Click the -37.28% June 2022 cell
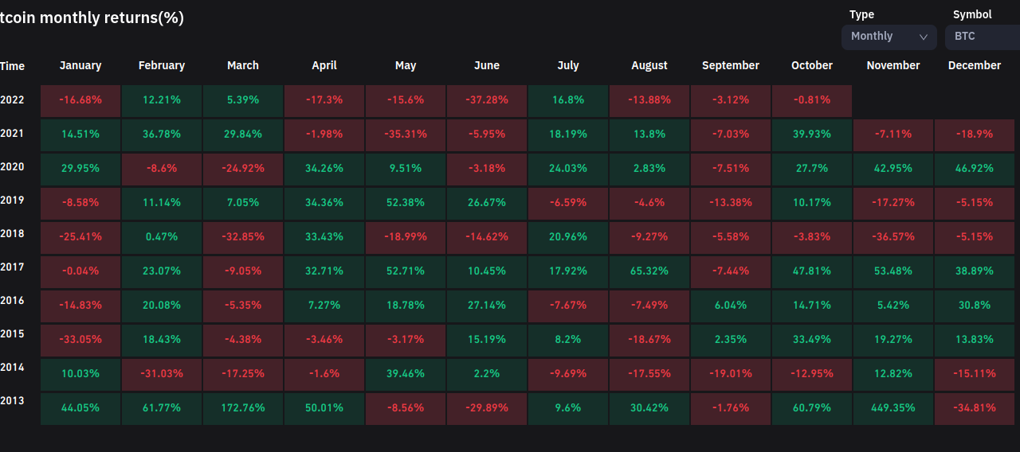The height and width of the screenshot is (452, 1020). click(487, 101)
